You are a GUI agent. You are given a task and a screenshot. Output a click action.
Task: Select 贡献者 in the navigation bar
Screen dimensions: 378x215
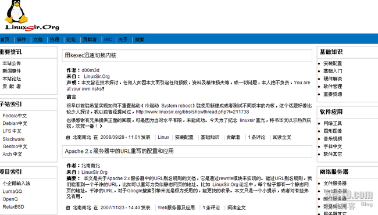(90, 40)
